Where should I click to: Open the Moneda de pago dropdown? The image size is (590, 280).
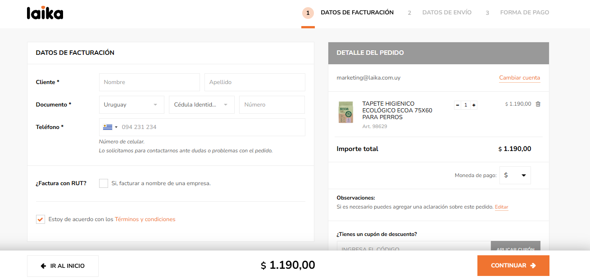click(x=515, y=175)
